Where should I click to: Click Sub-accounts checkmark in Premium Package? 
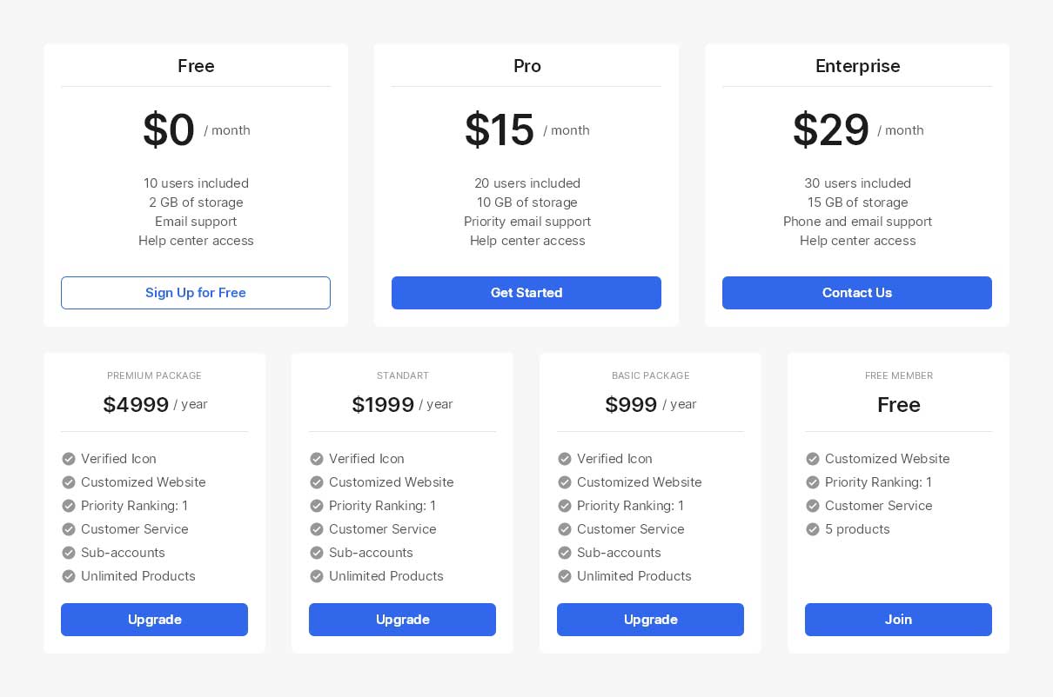[x=69, y=553]
